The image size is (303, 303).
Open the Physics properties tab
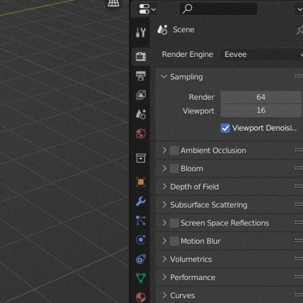tap(141, 240)
